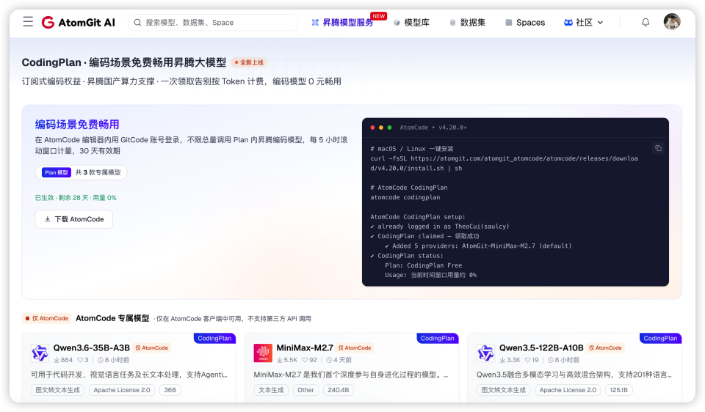Click CodingPlan tag on MiniMax-M2.7 card

[438, 338]
